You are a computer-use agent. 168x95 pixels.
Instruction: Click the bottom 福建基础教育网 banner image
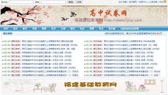coord(84,86)
